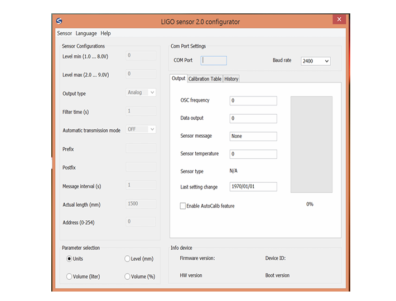Viewport: 396px width, 301px height.
Task: Click the Data output value field
Action: point(253,119)
